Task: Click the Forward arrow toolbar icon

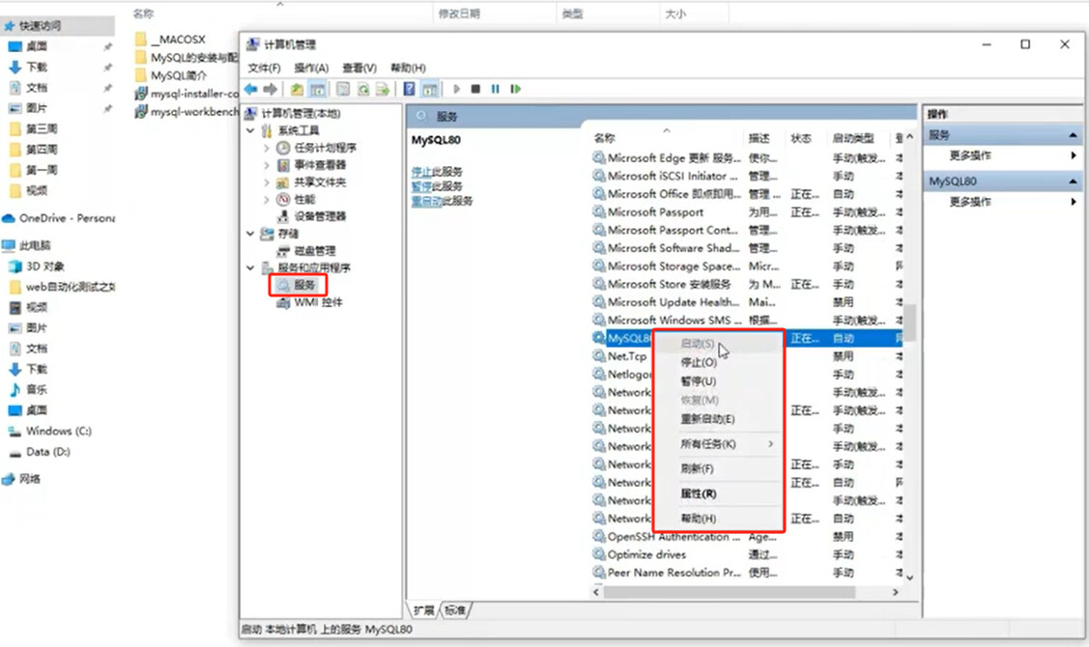Action: pos(271,89)
